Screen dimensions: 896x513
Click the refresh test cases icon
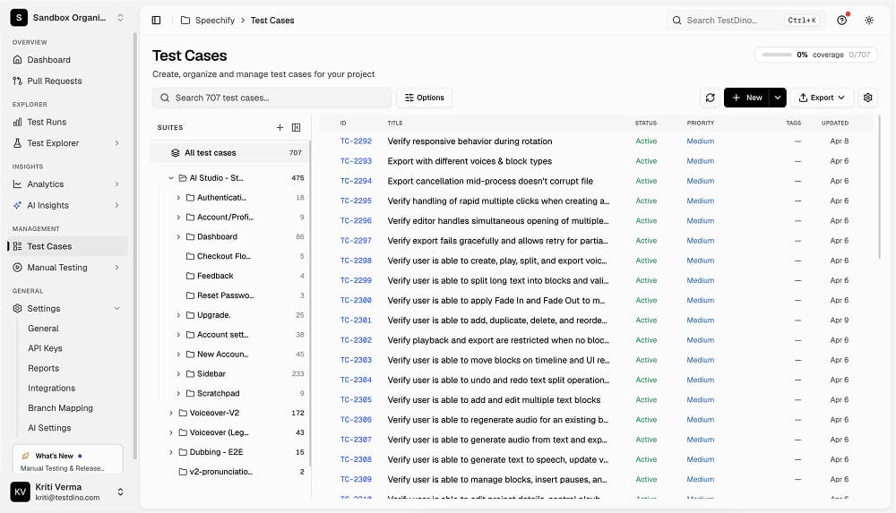(x=710, y=98)
